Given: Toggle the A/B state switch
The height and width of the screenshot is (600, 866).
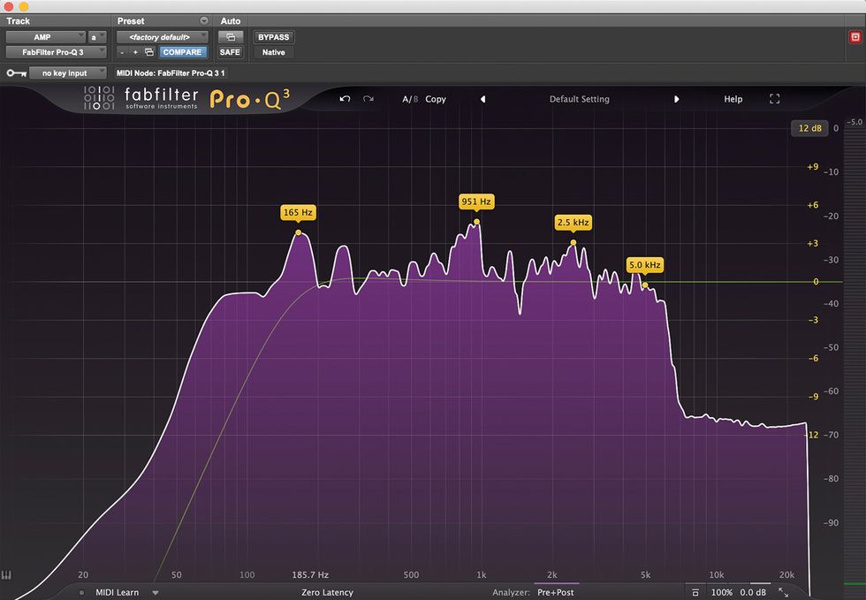Looking at the screenshot, I should point(410,99).
